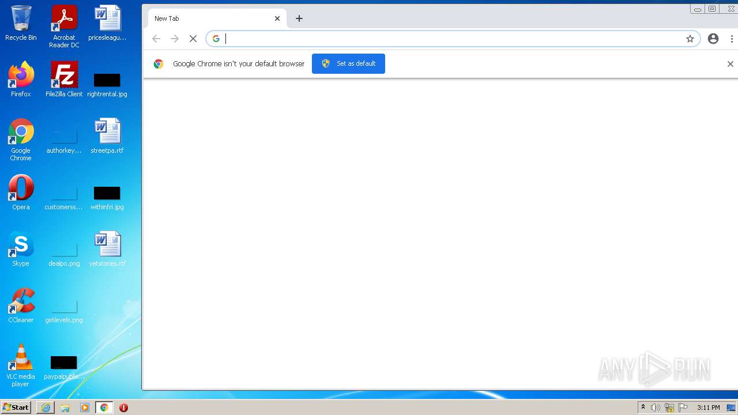The height and width of the screenshot is (415, 738).
Task: Select the New Tab tab
Action: (x=217, y=18)
